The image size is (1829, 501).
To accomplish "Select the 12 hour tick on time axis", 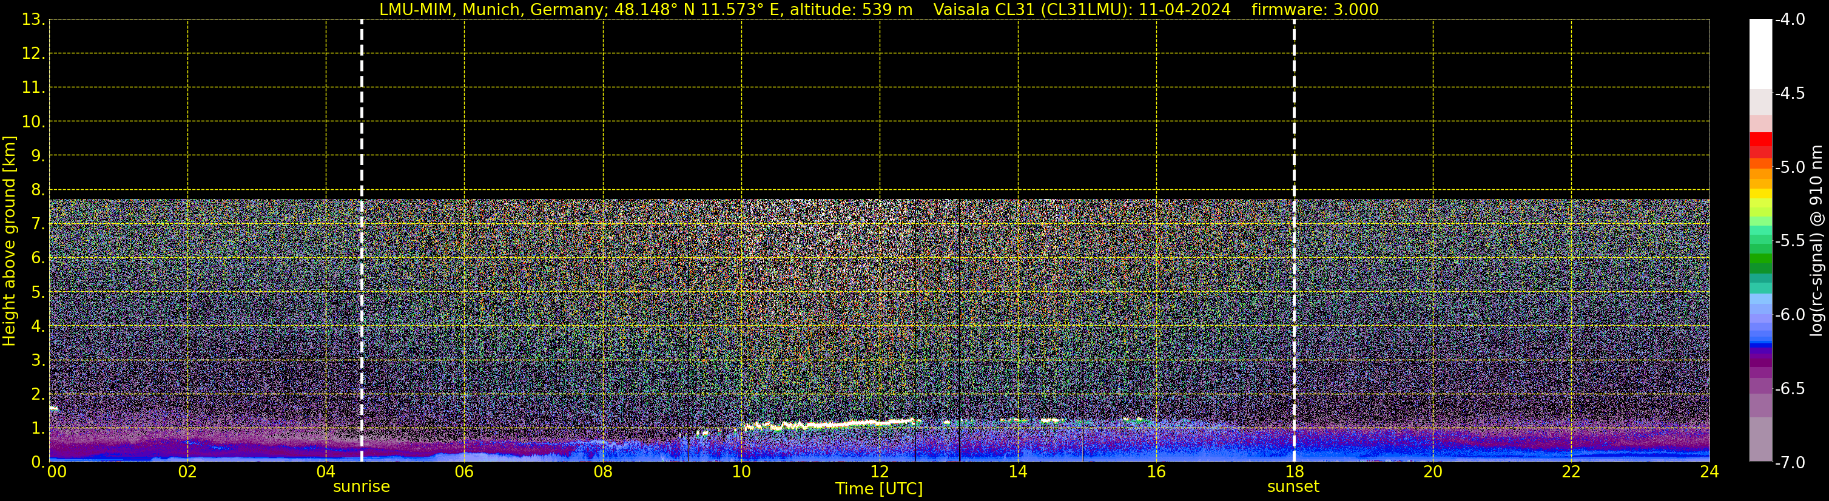I will pos(879,472).
